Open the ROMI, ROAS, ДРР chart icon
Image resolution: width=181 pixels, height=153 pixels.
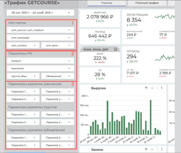116,49
